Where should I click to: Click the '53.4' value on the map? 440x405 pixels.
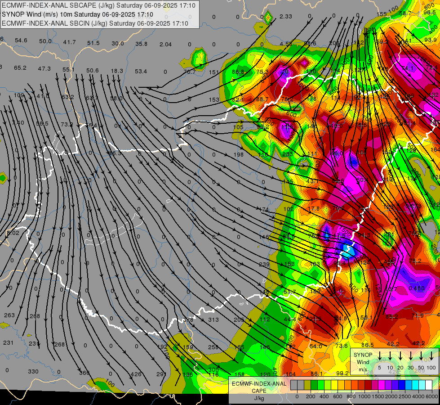coord(141,72)
